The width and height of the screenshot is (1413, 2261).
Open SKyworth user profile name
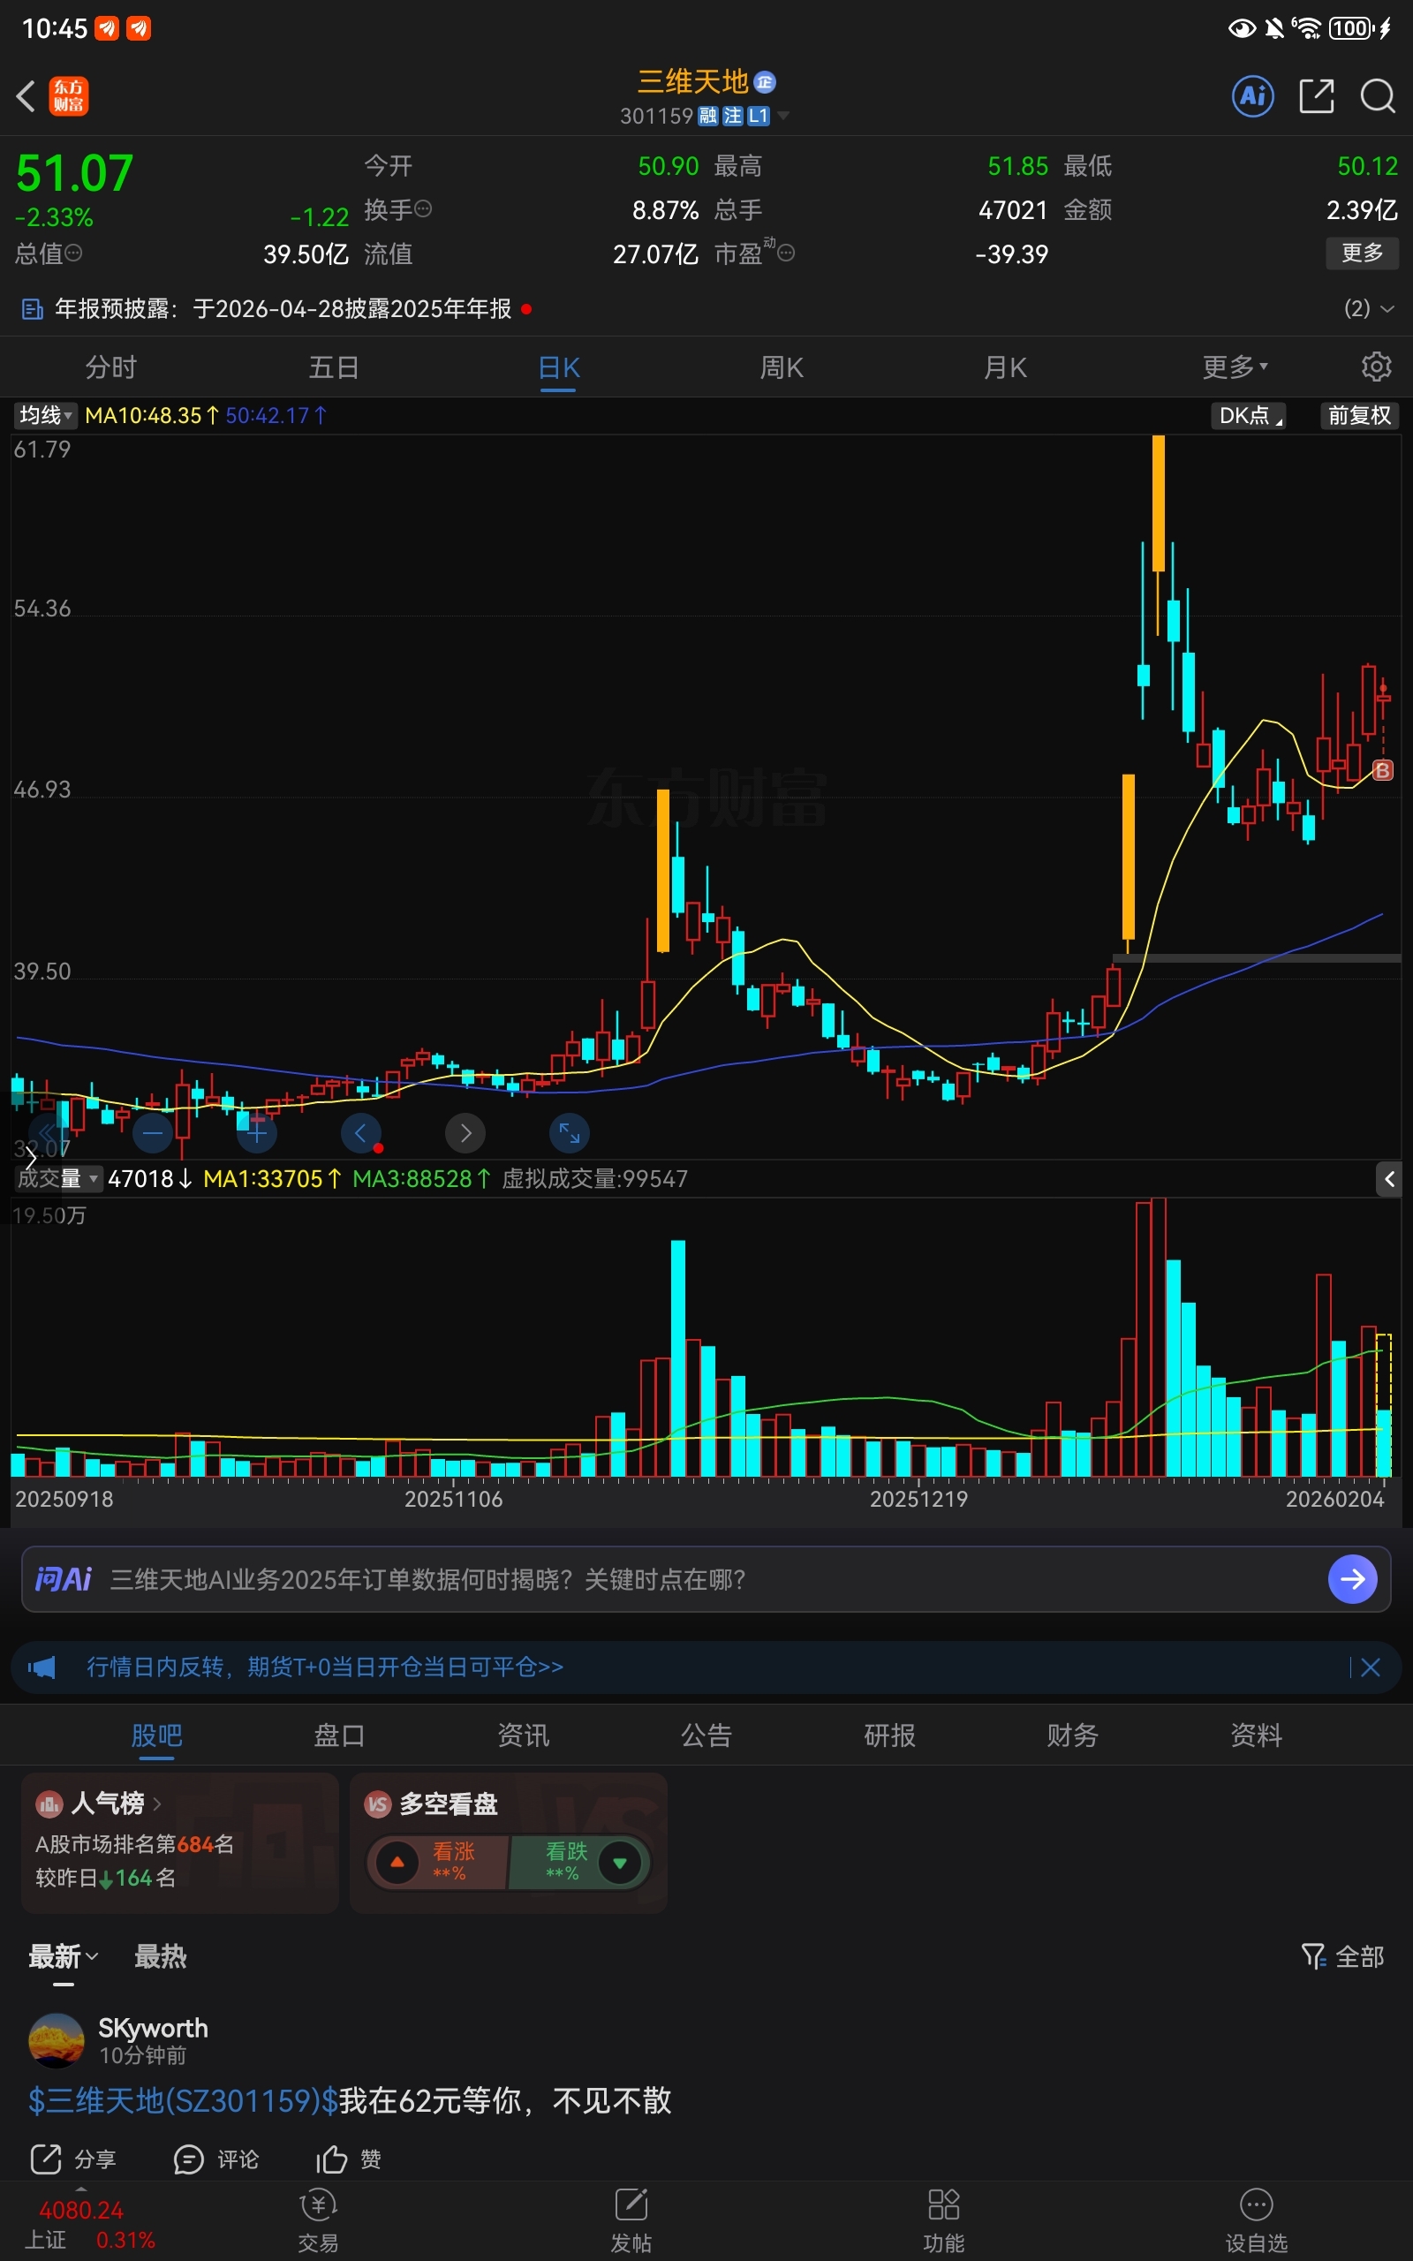[x=154, y=2029]
